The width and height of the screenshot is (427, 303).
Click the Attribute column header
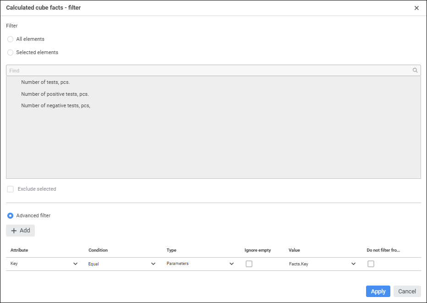coord(19,250)
